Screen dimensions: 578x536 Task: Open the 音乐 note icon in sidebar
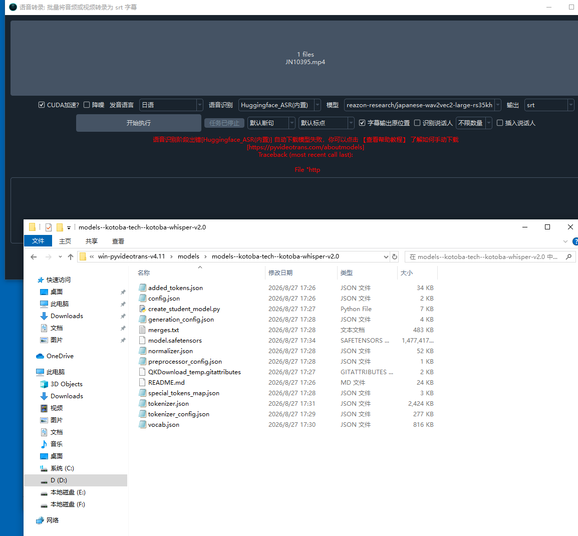click(44, 444)
